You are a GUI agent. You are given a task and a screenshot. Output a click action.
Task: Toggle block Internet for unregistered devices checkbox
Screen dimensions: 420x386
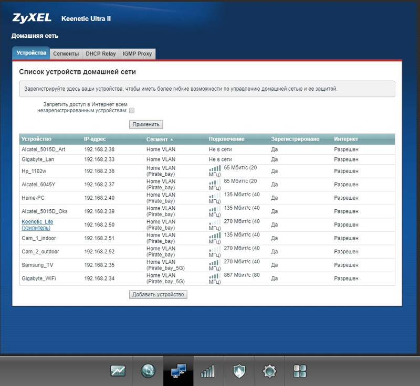click(132, 111)
